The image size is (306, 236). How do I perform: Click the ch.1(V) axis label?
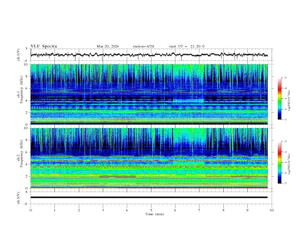coord(19,55)
